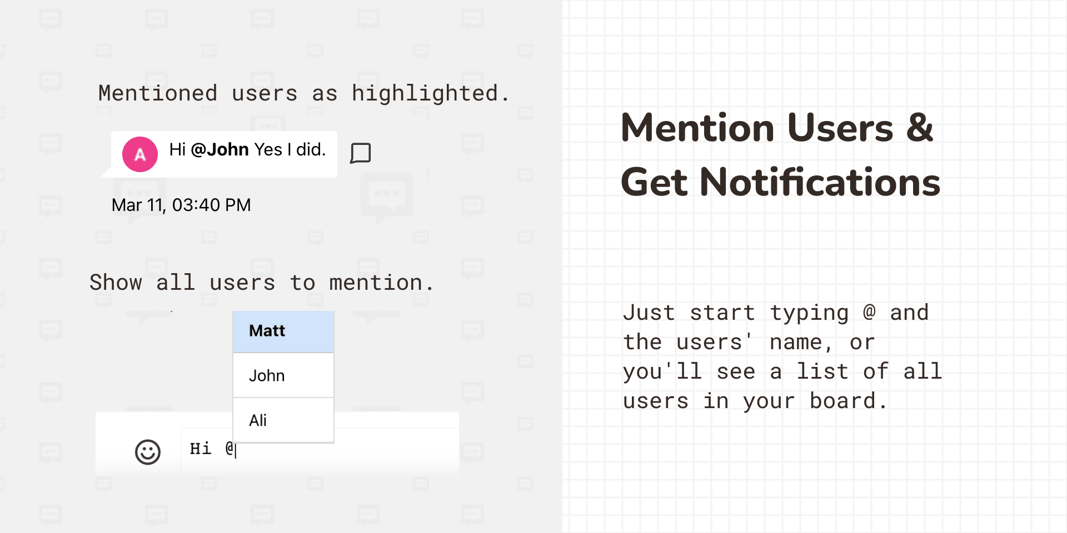The height and width of the screenshot is (533, 1067).
Task: Click the pink A user avatar
Action: click(x=140, y=154)
